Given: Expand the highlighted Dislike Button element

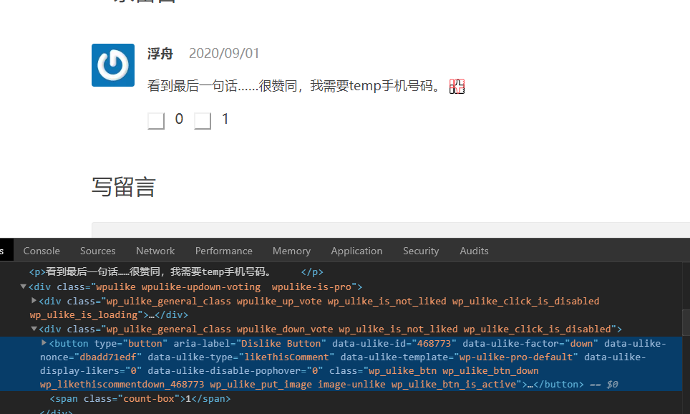Looking at the screenshot, I should [x=44, y=344].
